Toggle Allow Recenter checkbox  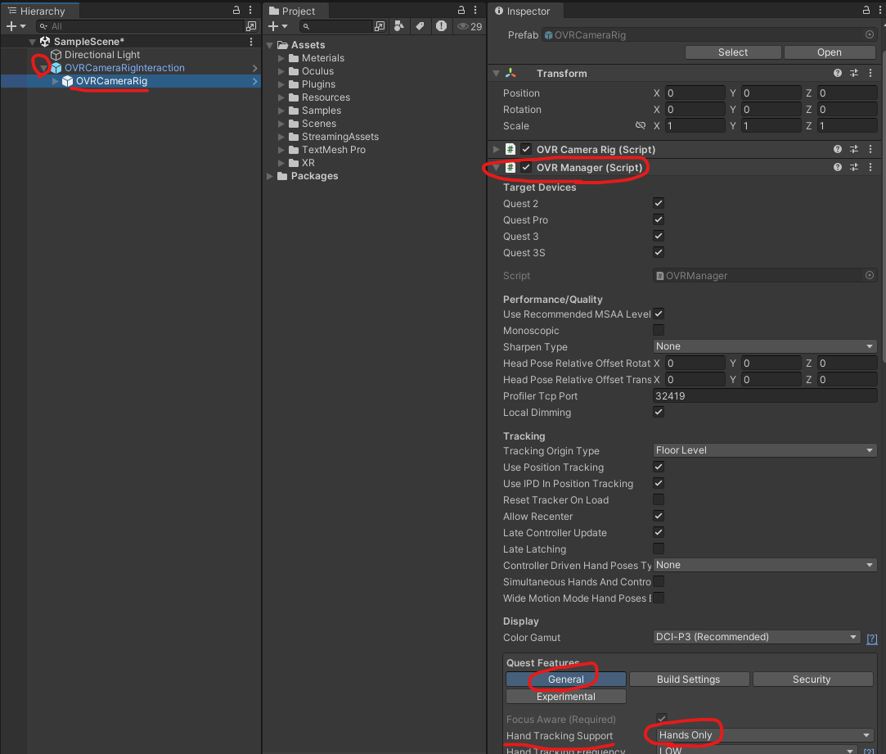click(659, 516)
